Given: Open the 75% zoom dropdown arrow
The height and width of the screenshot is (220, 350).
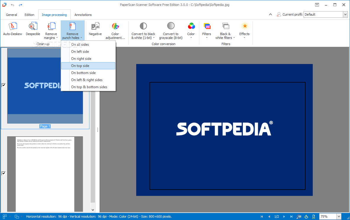Looking at the screenshot, I should point(339,216).
